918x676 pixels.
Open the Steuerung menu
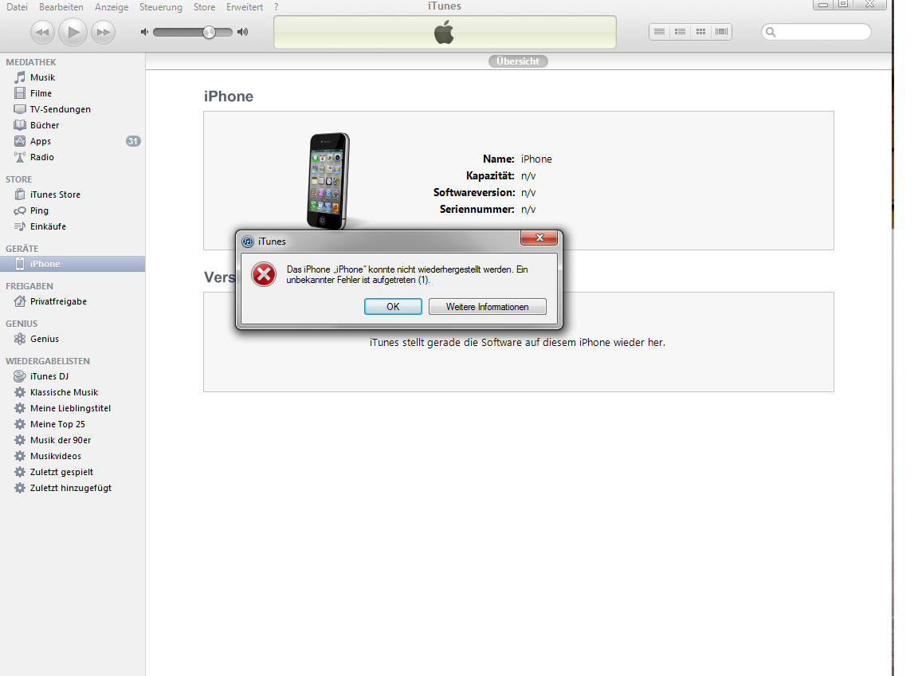point(160,7)
